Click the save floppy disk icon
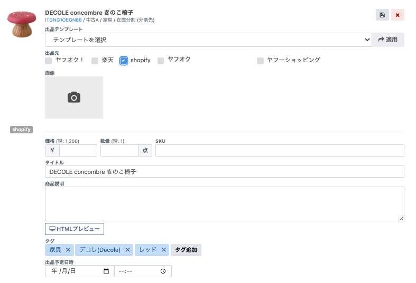 click(x=382, y=15)
